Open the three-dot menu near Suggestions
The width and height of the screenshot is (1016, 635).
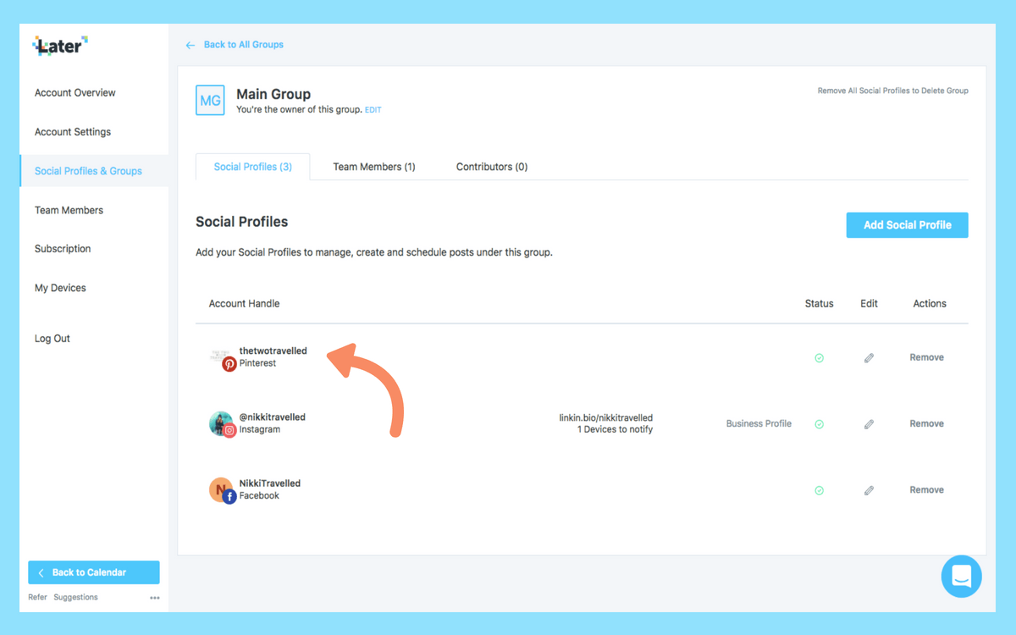tap(155, 598)
